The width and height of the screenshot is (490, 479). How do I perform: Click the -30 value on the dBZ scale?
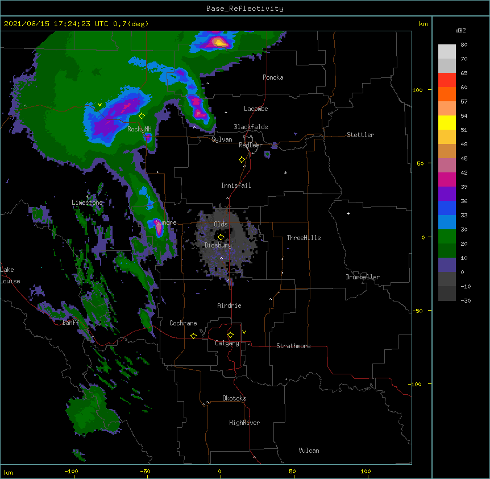[x=466, y=300]
